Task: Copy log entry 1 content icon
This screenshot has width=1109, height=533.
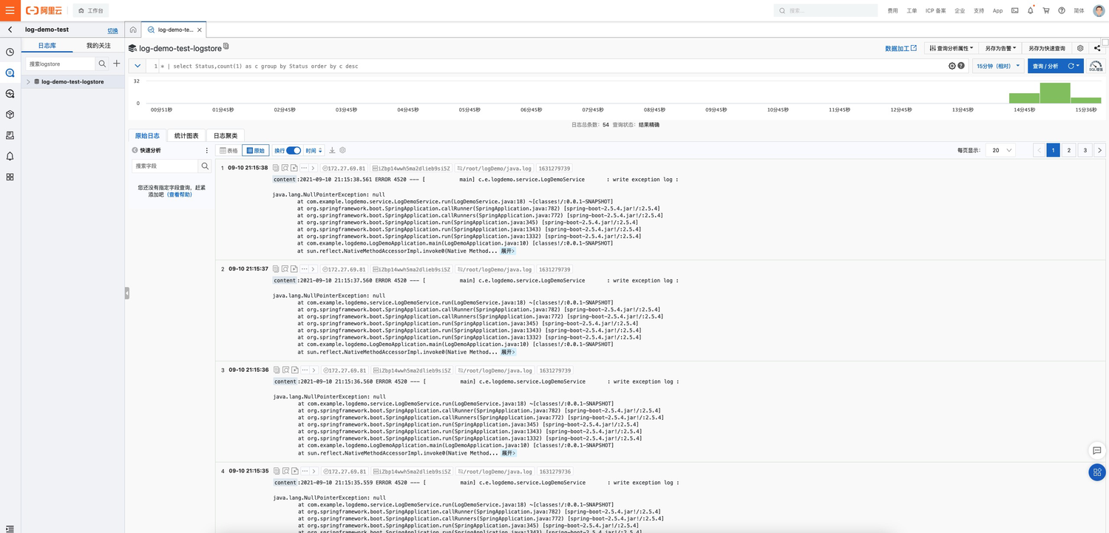Action: click(x=276, y=168)
